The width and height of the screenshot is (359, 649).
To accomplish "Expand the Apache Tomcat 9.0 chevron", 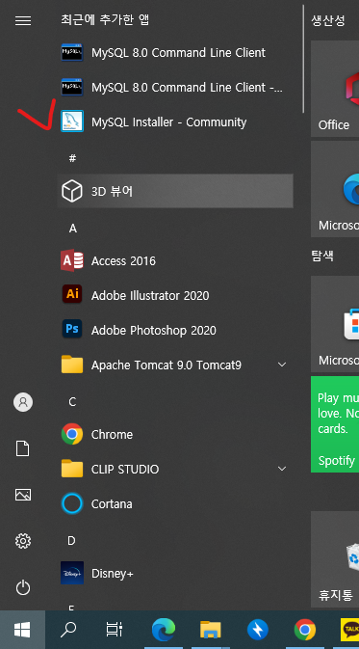I will click(x=282, y=365).
